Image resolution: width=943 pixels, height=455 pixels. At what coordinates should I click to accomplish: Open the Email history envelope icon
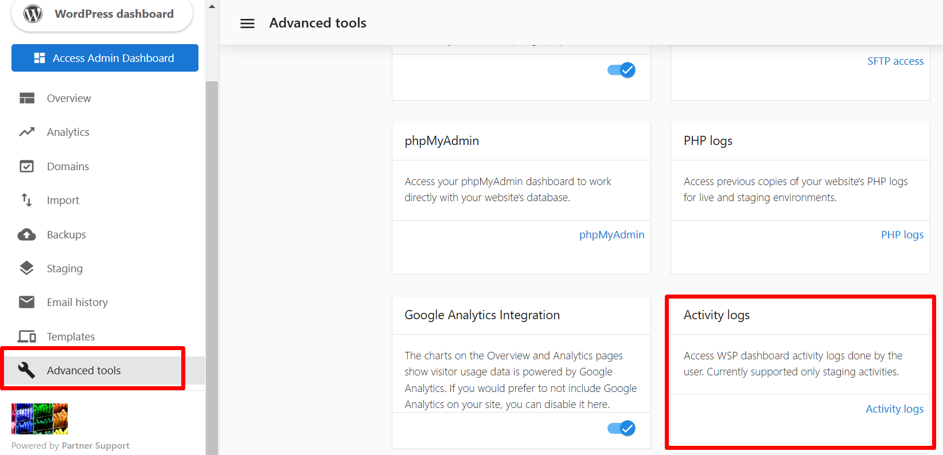26,302
